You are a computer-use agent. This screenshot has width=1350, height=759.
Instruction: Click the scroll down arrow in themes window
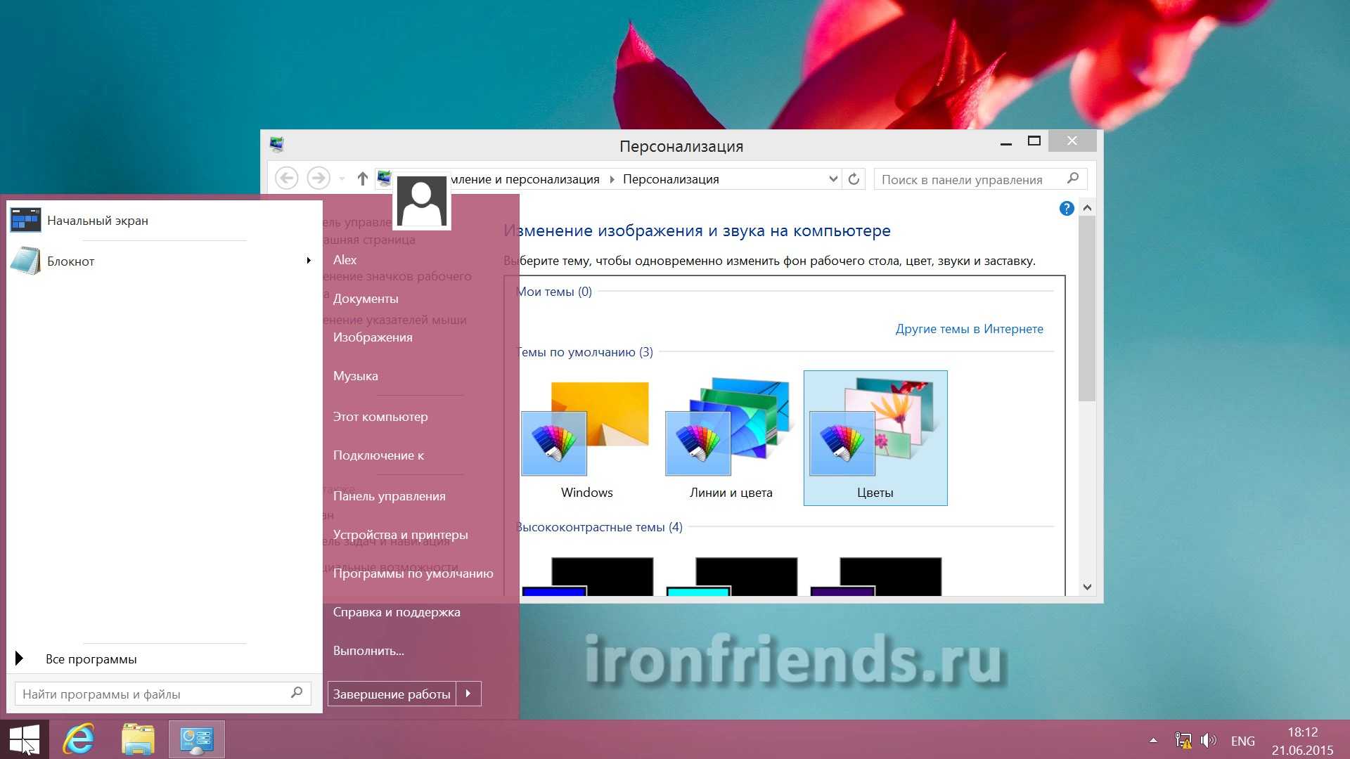coord(1087,587)
